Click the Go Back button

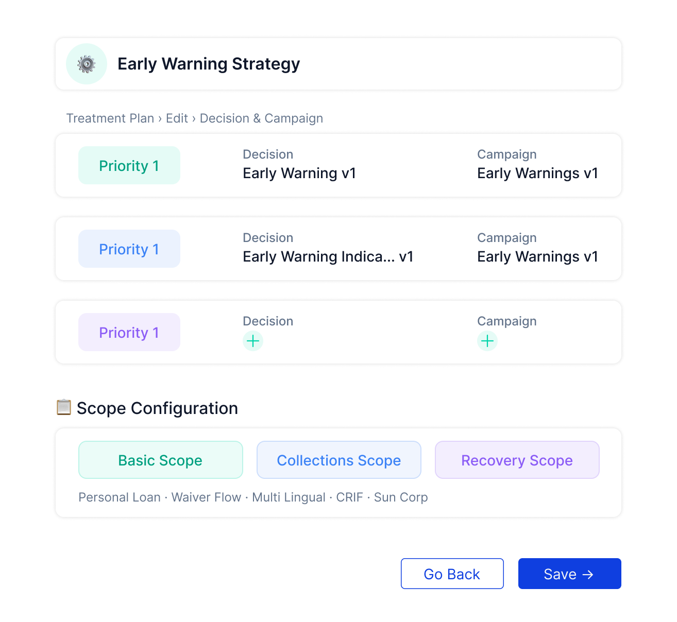[x=452, y=574]
